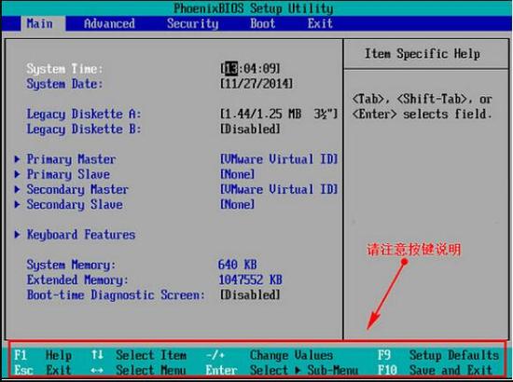The height and width of the screenshot is (382, 513).
Task: Expand the Secondary Master arrow
Action: pyautogui.click(x=17, y=189)
